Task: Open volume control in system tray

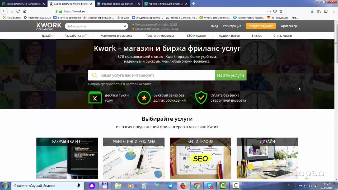Action: (311, 186)
